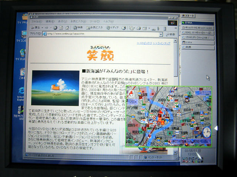Click the Refresh page icon
Screen dimensions: 237x177
click(x=60, y=28)
